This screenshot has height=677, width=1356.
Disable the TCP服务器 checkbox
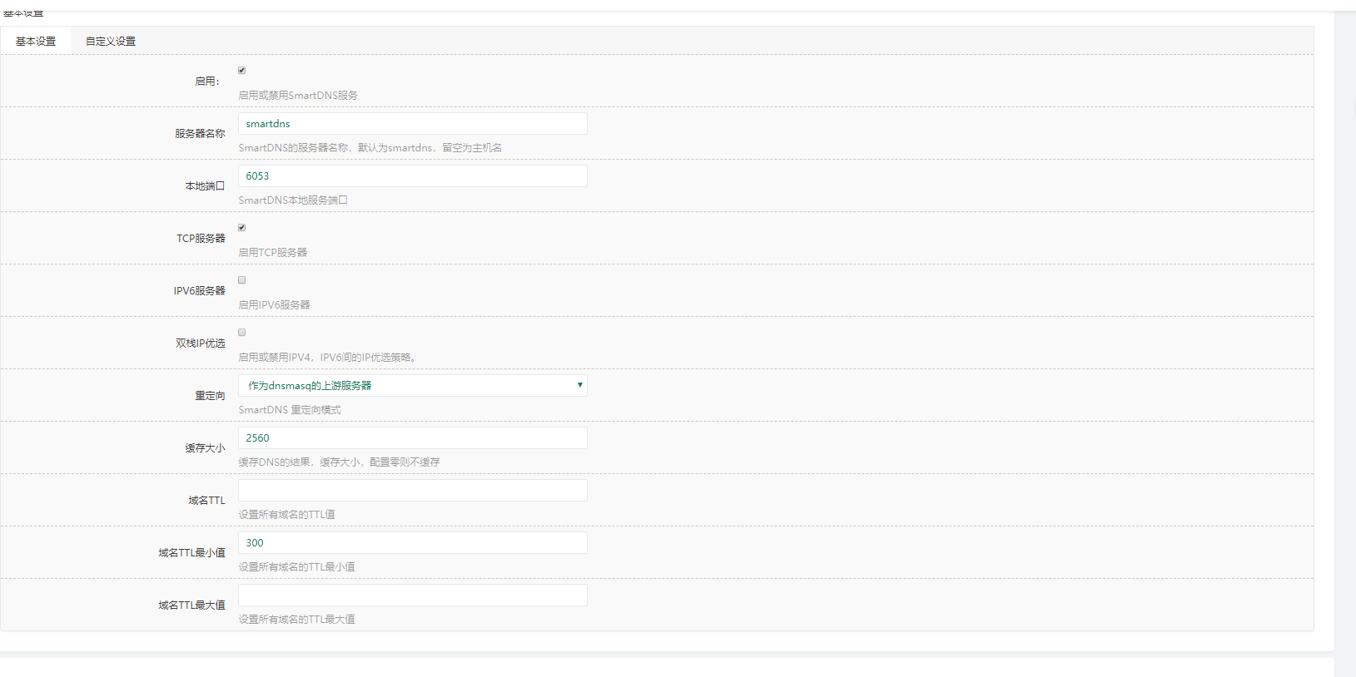(x=242, y=228)
